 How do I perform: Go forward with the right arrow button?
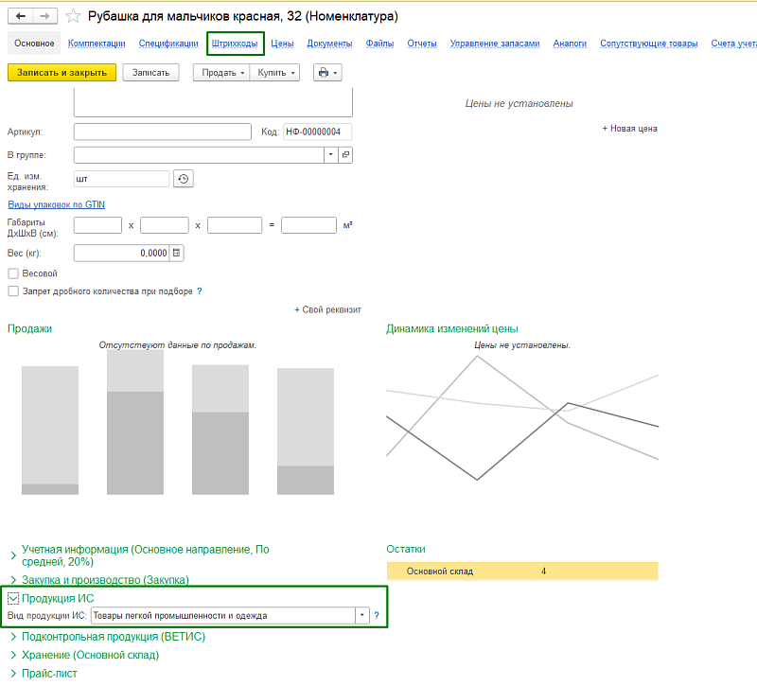[44, 16]
